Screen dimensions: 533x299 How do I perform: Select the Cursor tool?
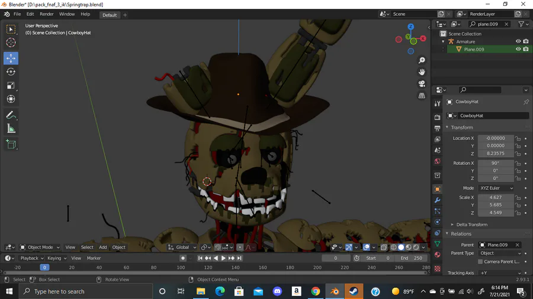pyautogui.click(x=11, y=43)
